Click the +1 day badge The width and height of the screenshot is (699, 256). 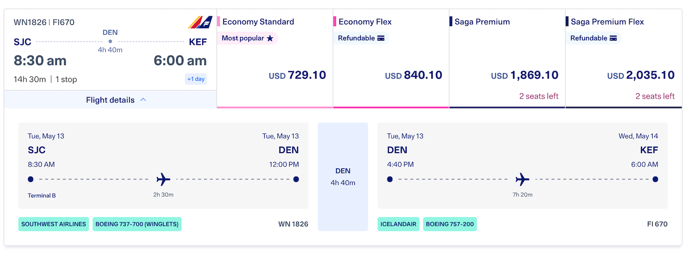tap(196, 79)
